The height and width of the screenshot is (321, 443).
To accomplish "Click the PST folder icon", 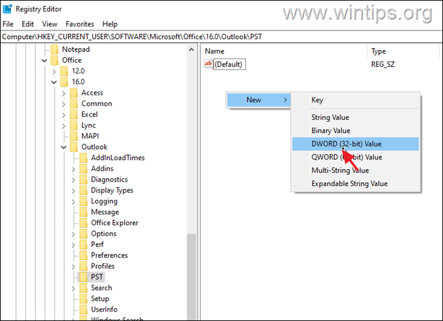I will [83, 277].
